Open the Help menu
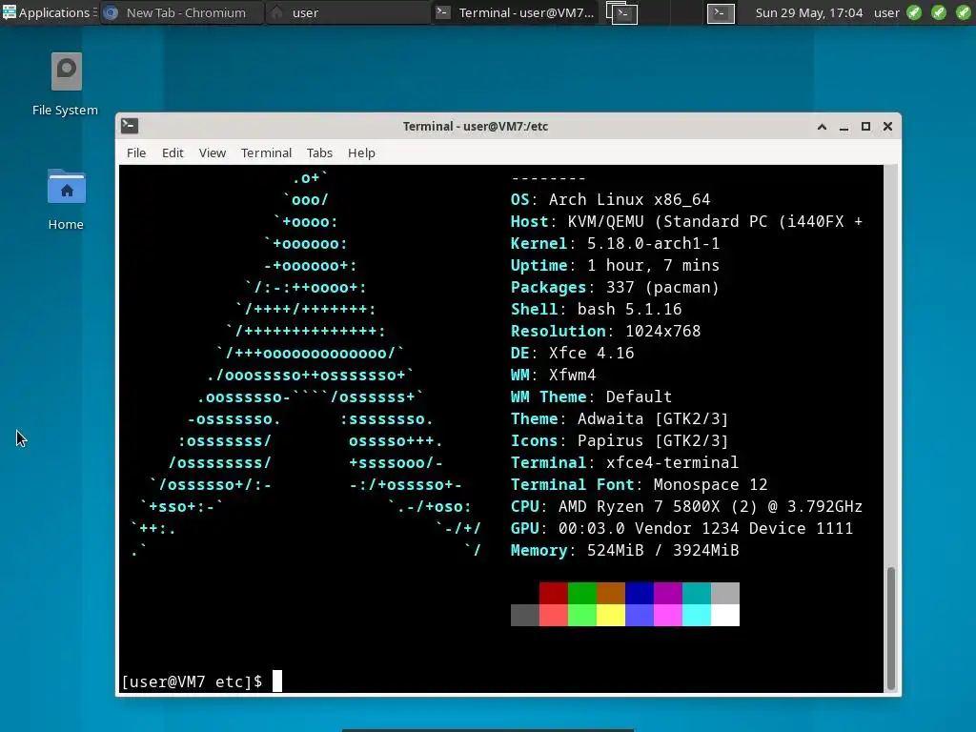Screen dimensions: 976x732 click(361, 152)
